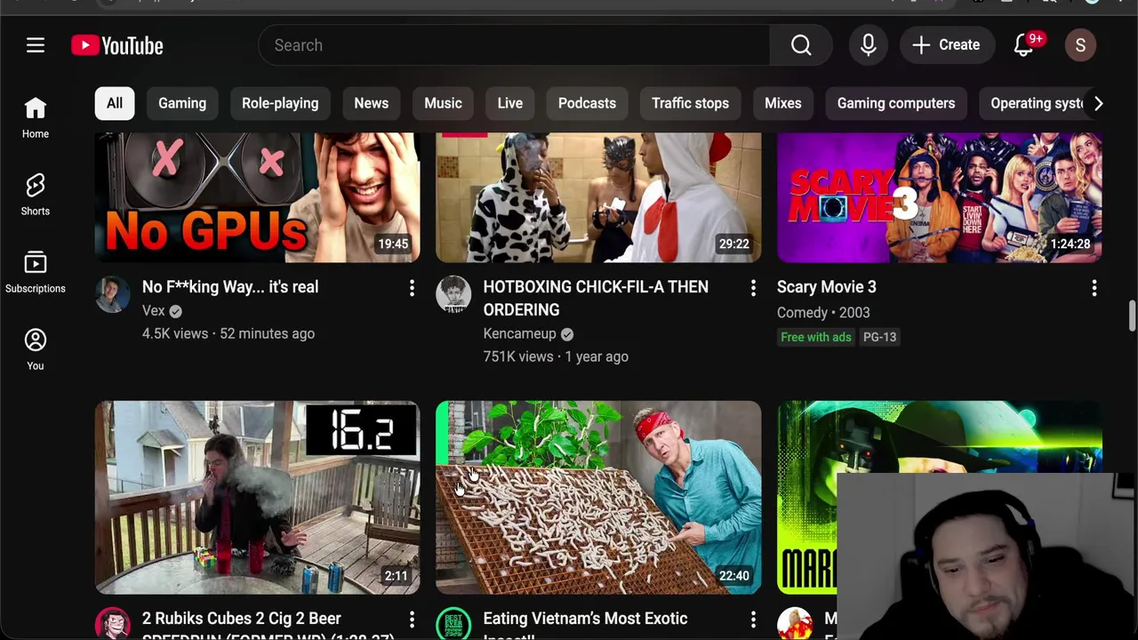This screenshot has width=1138, height=640.
Task: Open the notifications bell
Action: tap(1024, 45)
